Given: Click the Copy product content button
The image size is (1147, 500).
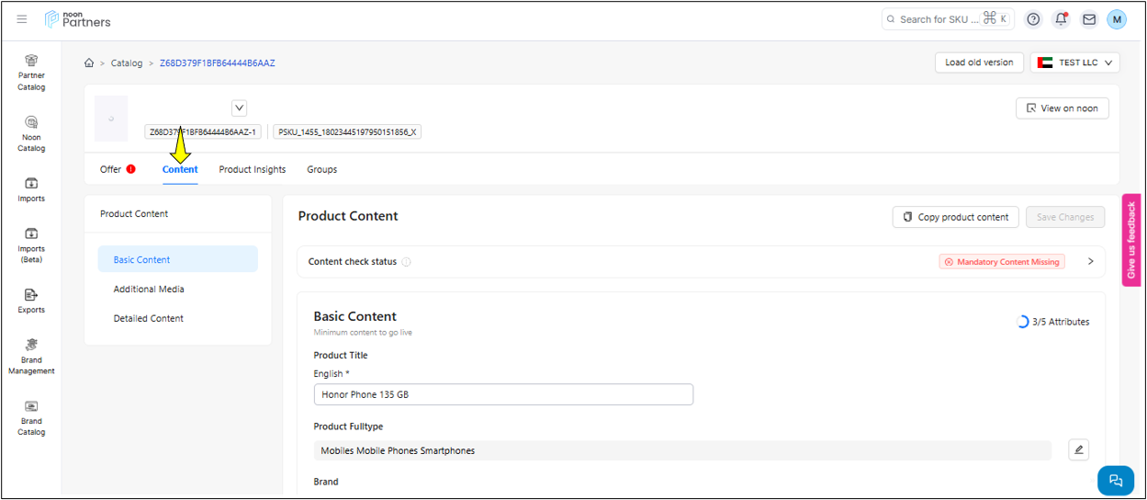Looking at the screenshot, I should click(955, 217).
